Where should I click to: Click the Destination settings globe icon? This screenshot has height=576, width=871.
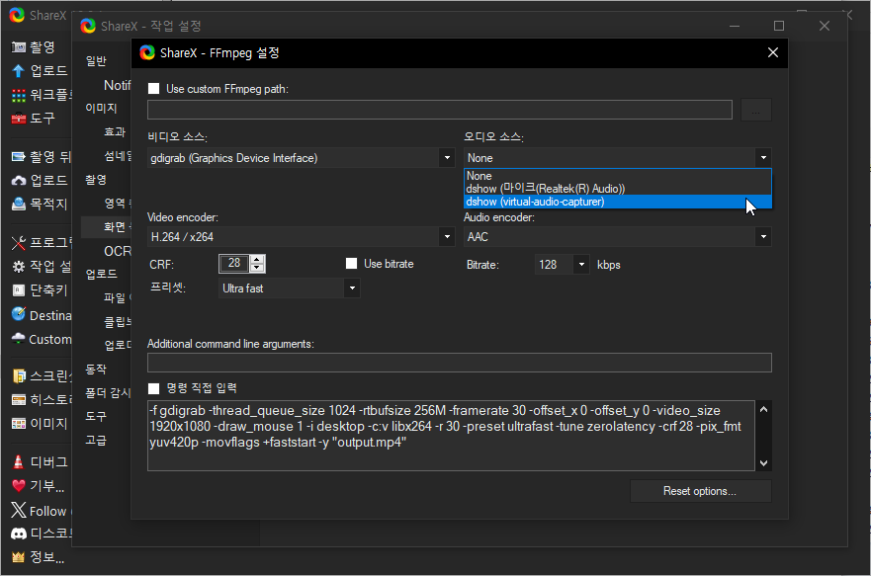[19, 314]
